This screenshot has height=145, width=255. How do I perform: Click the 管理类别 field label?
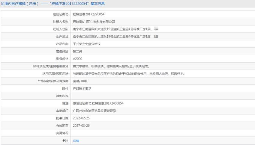62,51
